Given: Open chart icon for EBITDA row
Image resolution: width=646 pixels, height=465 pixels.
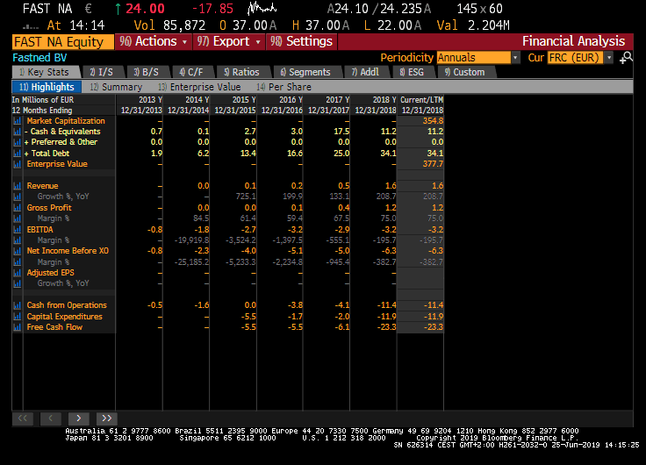Looking at the screenshot, I should (x=18, y=229).
